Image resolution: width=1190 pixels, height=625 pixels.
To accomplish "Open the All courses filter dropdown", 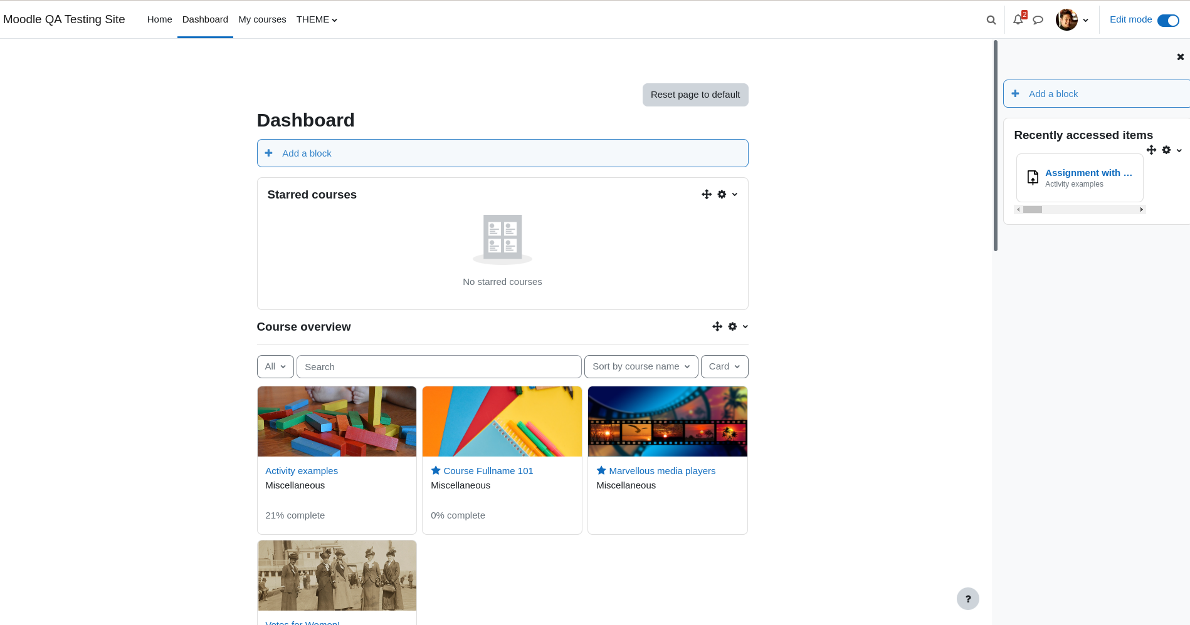I will 275,366.
